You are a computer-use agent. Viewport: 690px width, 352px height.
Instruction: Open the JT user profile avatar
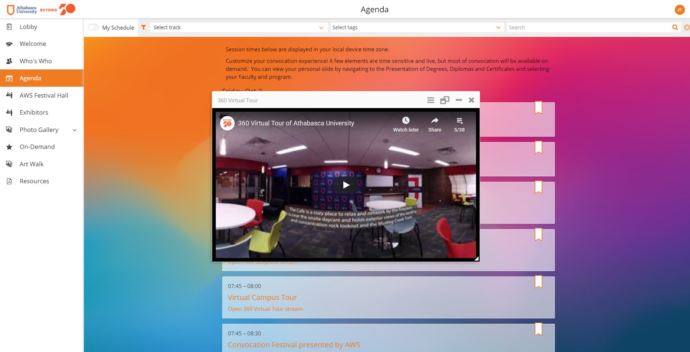point(680,10)
